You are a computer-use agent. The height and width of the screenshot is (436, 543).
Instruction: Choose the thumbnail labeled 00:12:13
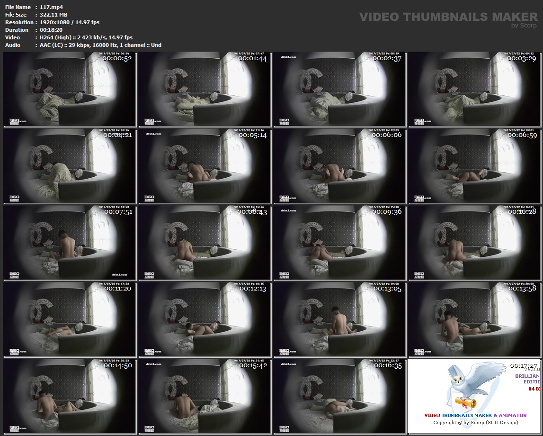[205, 319]
